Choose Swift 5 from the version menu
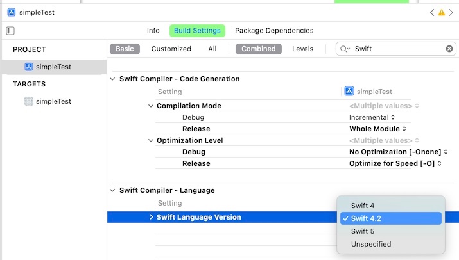This screenshot has height=260, width=459. coord(362,231)
